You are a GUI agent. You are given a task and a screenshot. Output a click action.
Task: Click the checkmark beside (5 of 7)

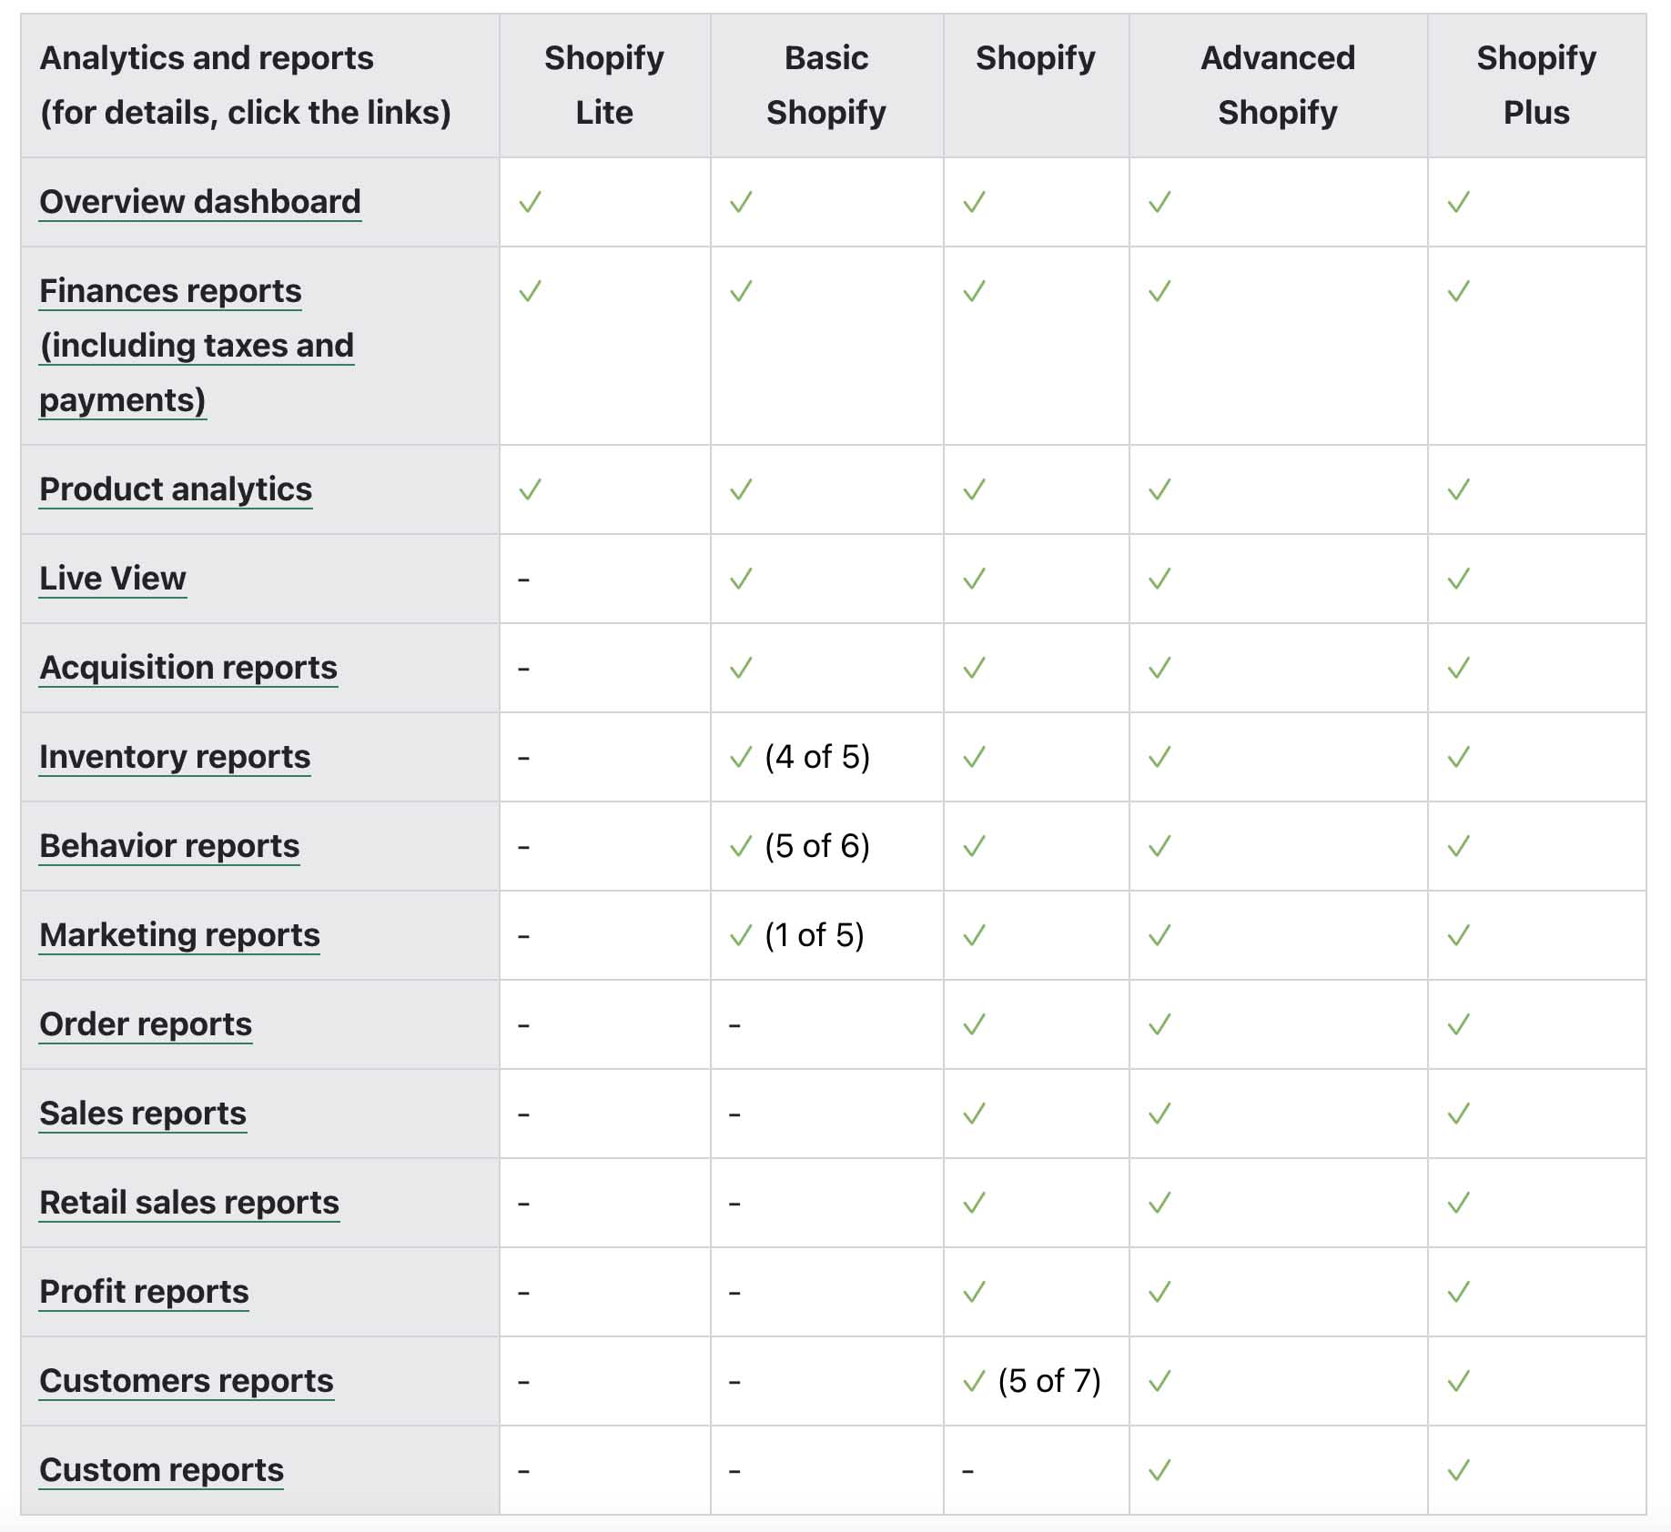[x=974, y=1381]
